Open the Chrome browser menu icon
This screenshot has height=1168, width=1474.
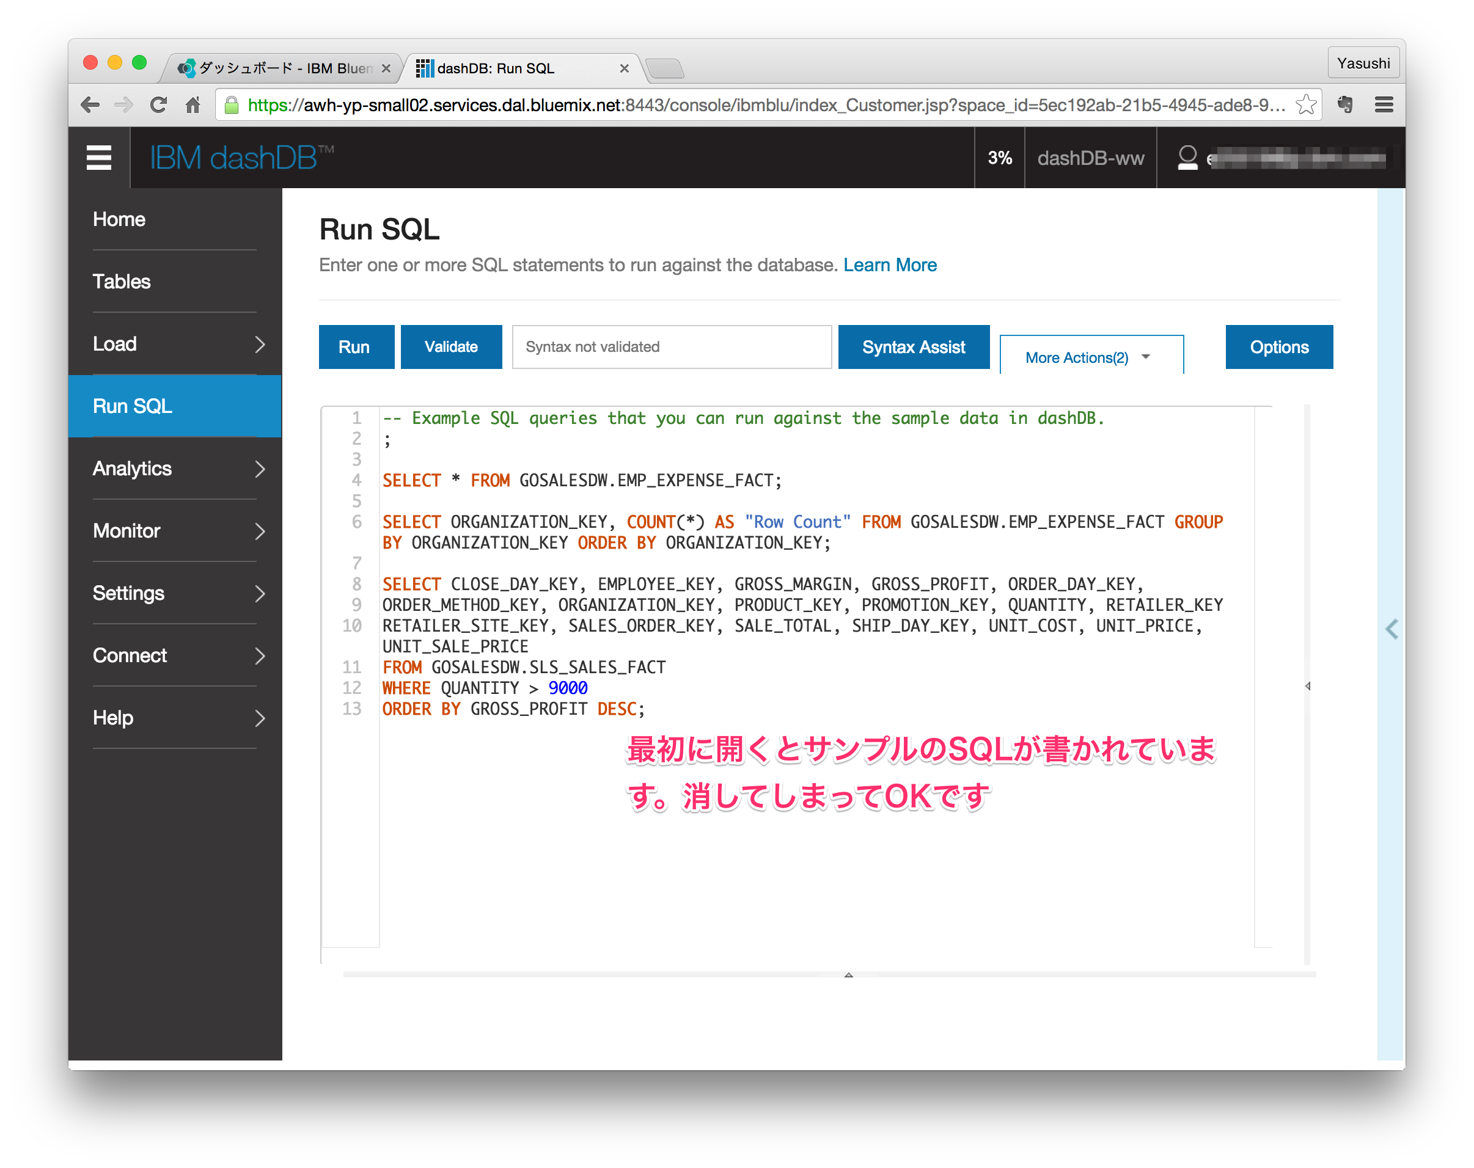click(1384, 104)
